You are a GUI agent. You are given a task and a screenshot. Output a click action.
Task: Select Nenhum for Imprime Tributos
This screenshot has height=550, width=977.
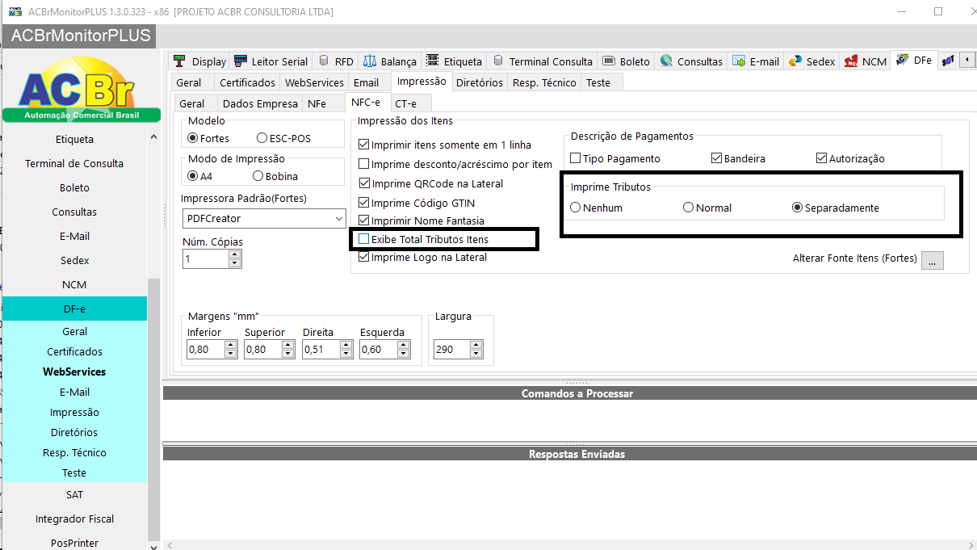[x=576, y=208]
